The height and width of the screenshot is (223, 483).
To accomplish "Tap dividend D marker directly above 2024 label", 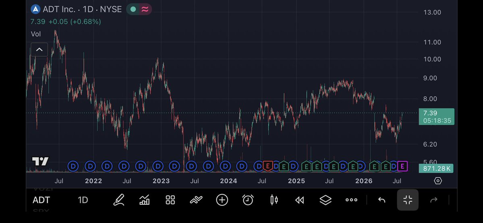I will pos(225,167).
